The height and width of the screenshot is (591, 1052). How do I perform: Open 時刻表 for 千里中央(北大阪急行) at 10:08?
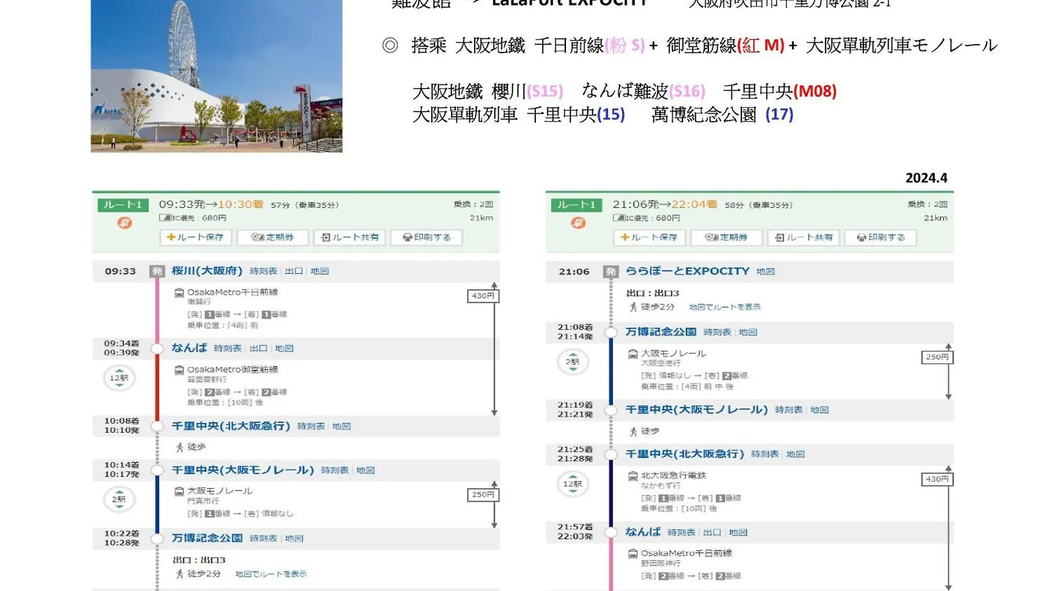click(311, 426)
